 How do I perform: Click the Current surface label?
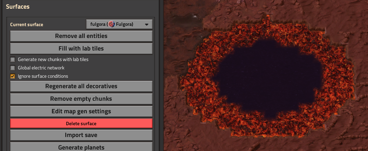point(27,24)
